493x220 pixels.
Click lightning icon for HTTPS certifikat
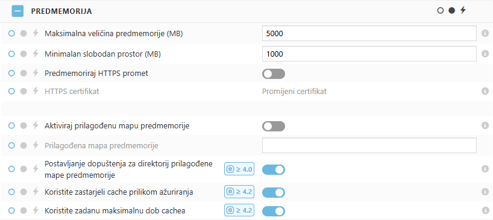point(36,91)
